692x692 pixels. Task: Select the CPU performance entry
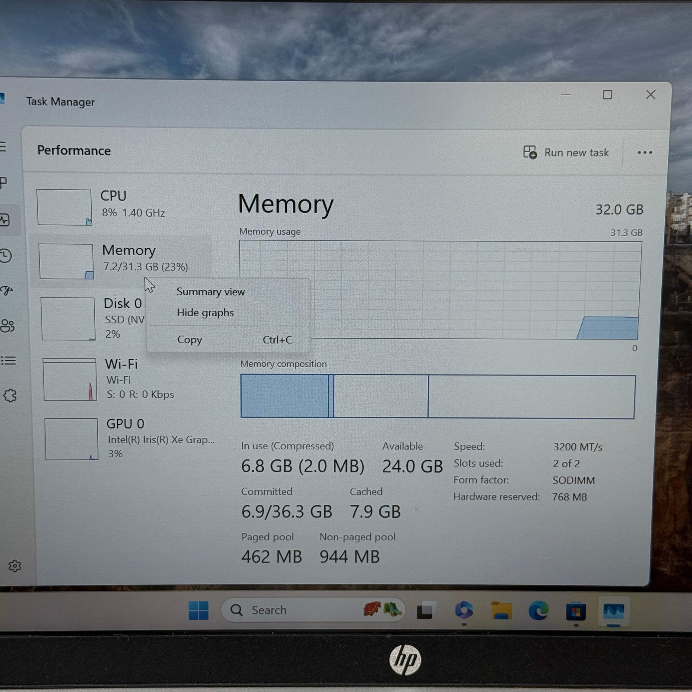tap(121, 207)
